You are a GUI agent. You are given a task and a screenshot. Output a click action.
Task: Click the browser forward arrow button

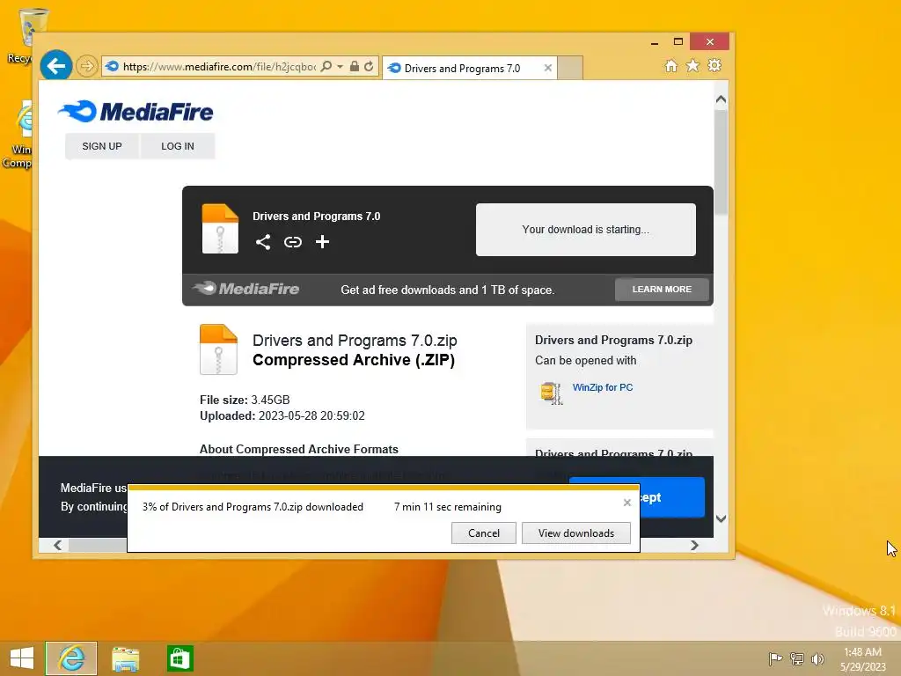pos(87,66)
